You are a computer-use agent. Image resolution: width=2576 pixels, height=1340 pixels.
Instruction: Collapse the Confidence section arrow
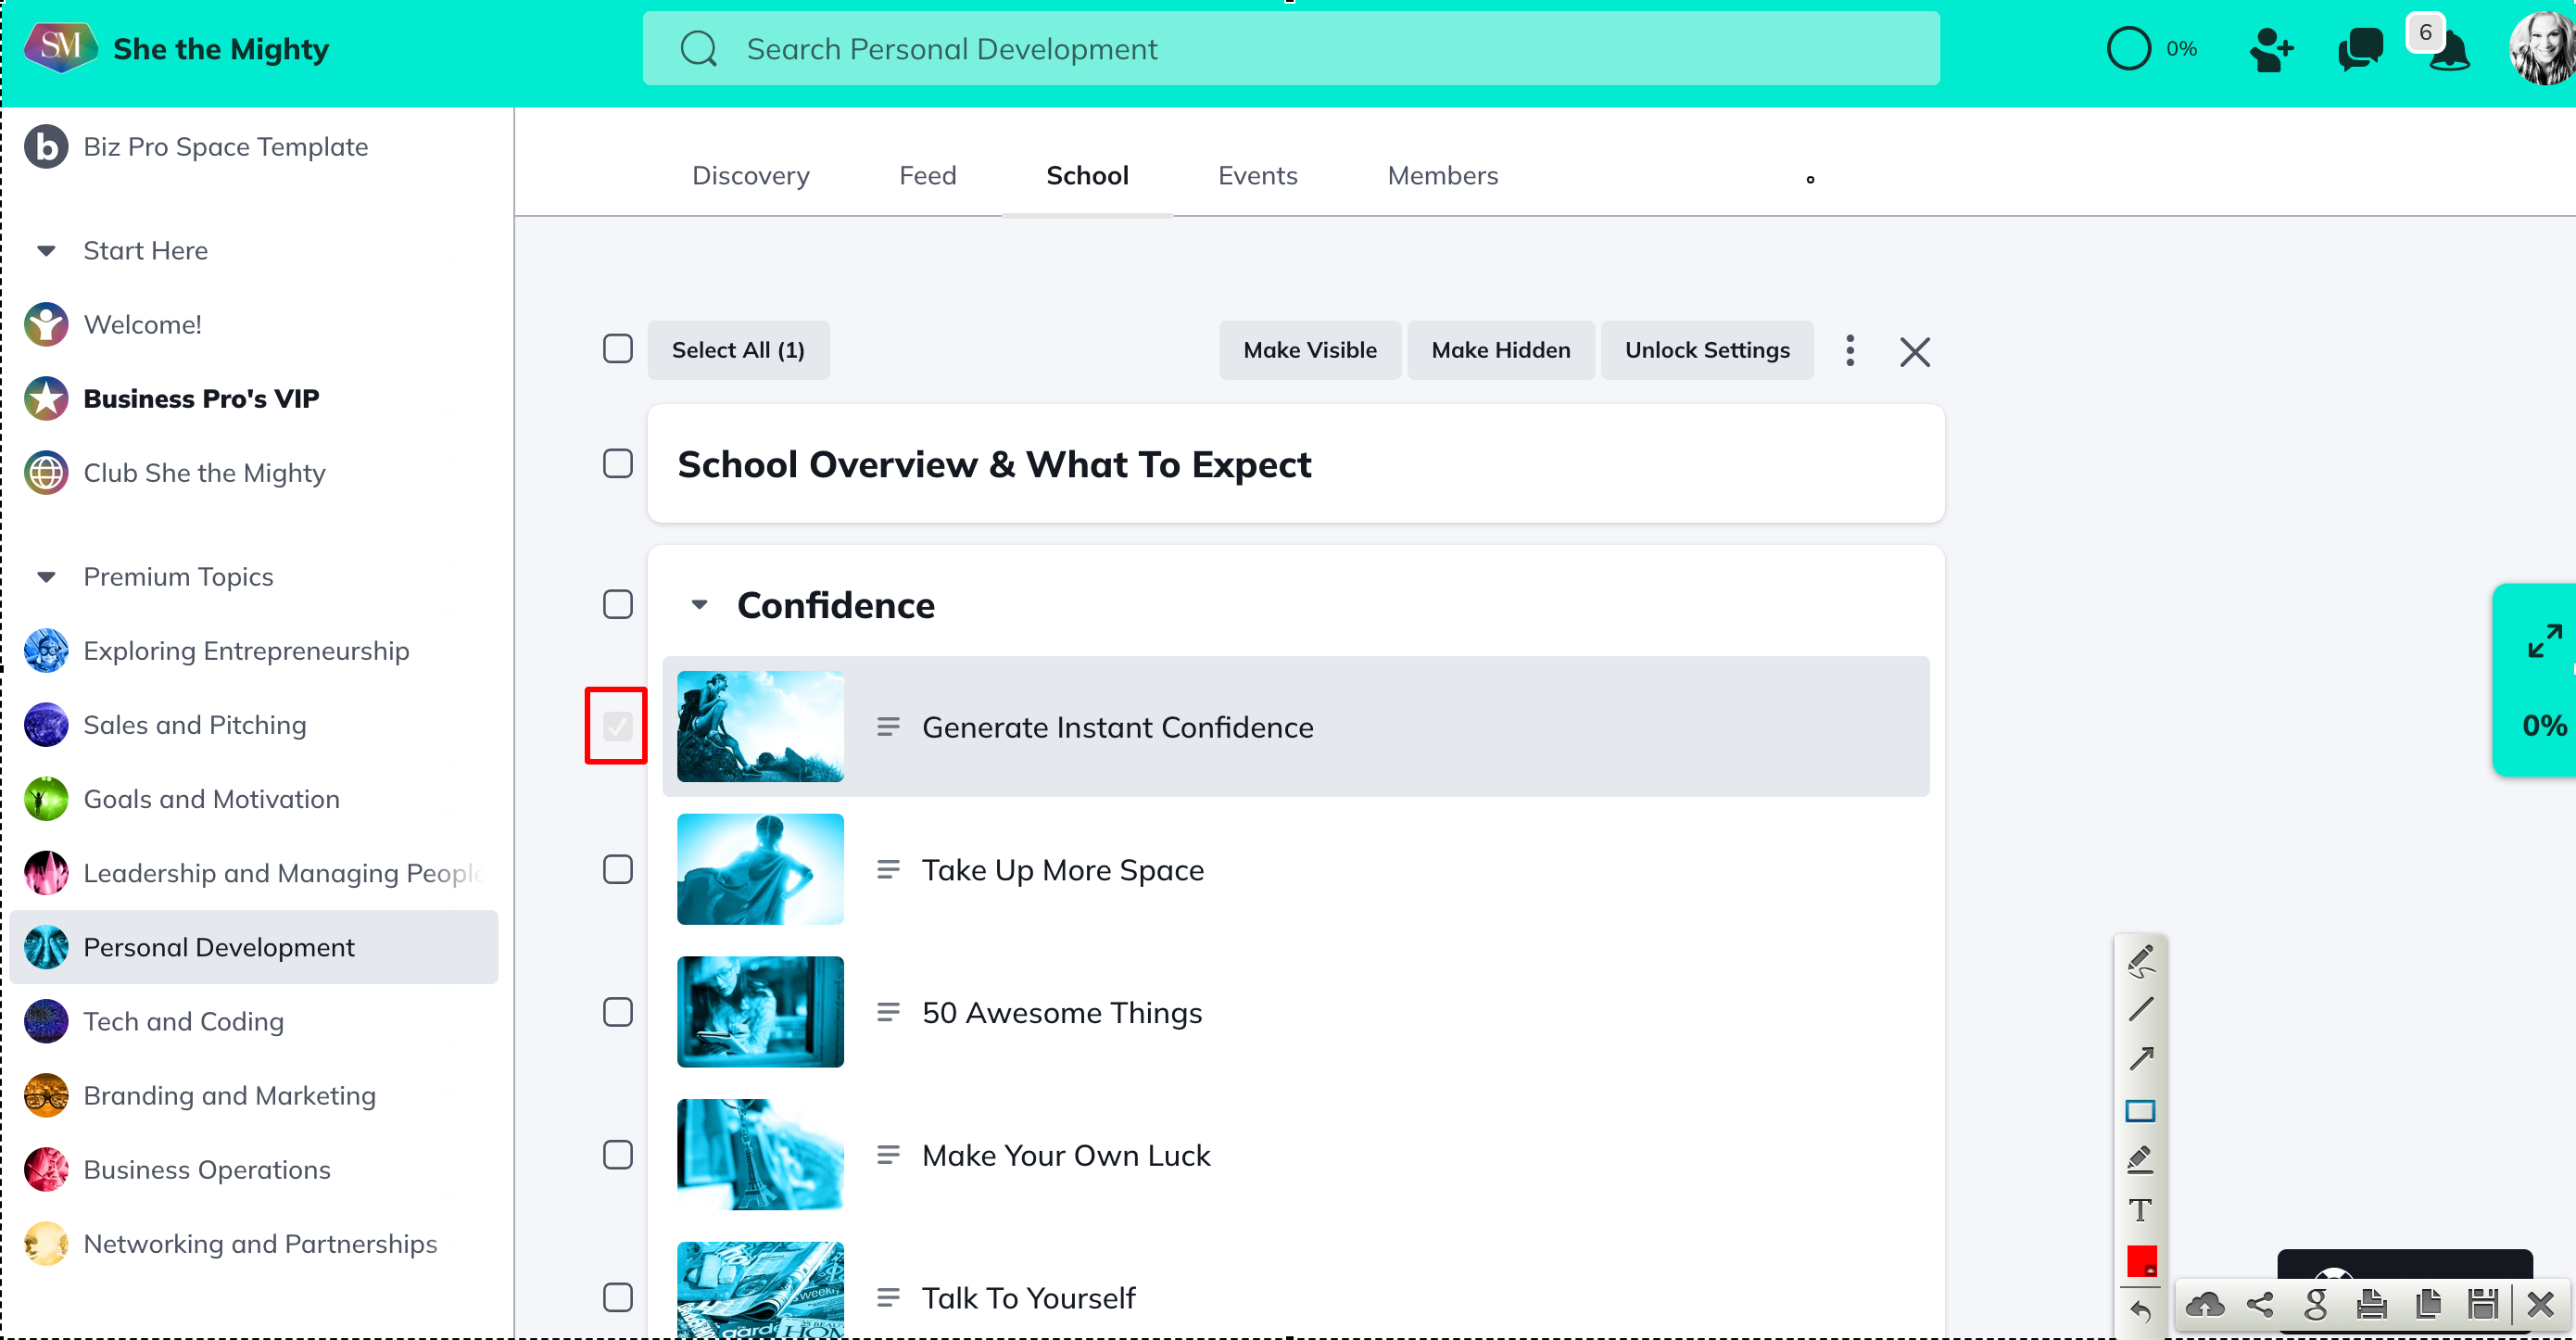pos(700,604)
